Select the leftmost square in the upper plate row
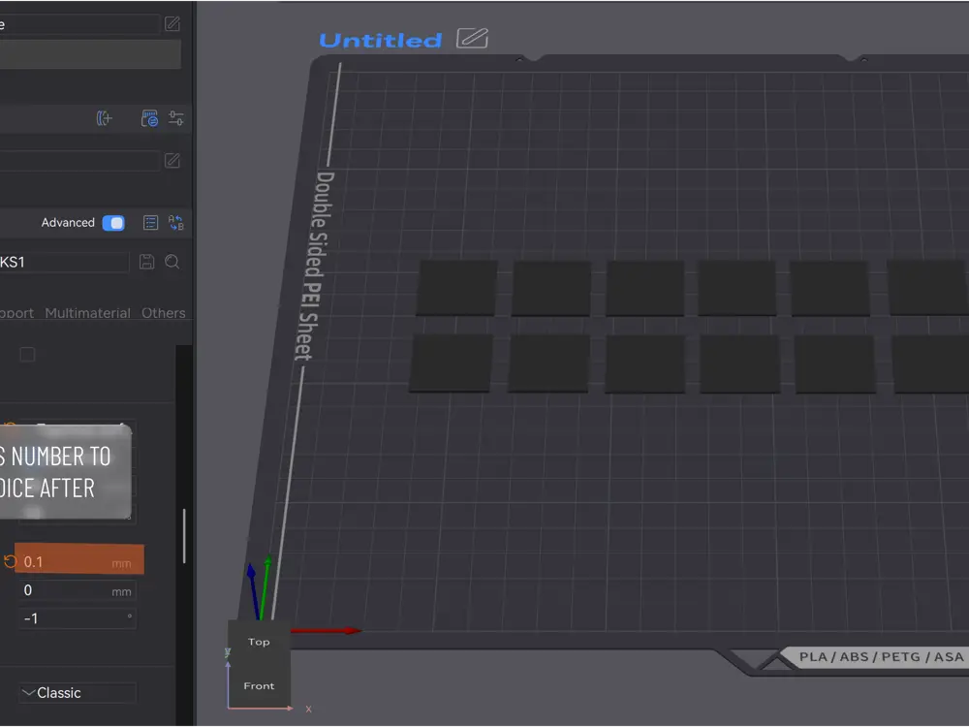Viewport: 969px width, 727px height. 457,288
